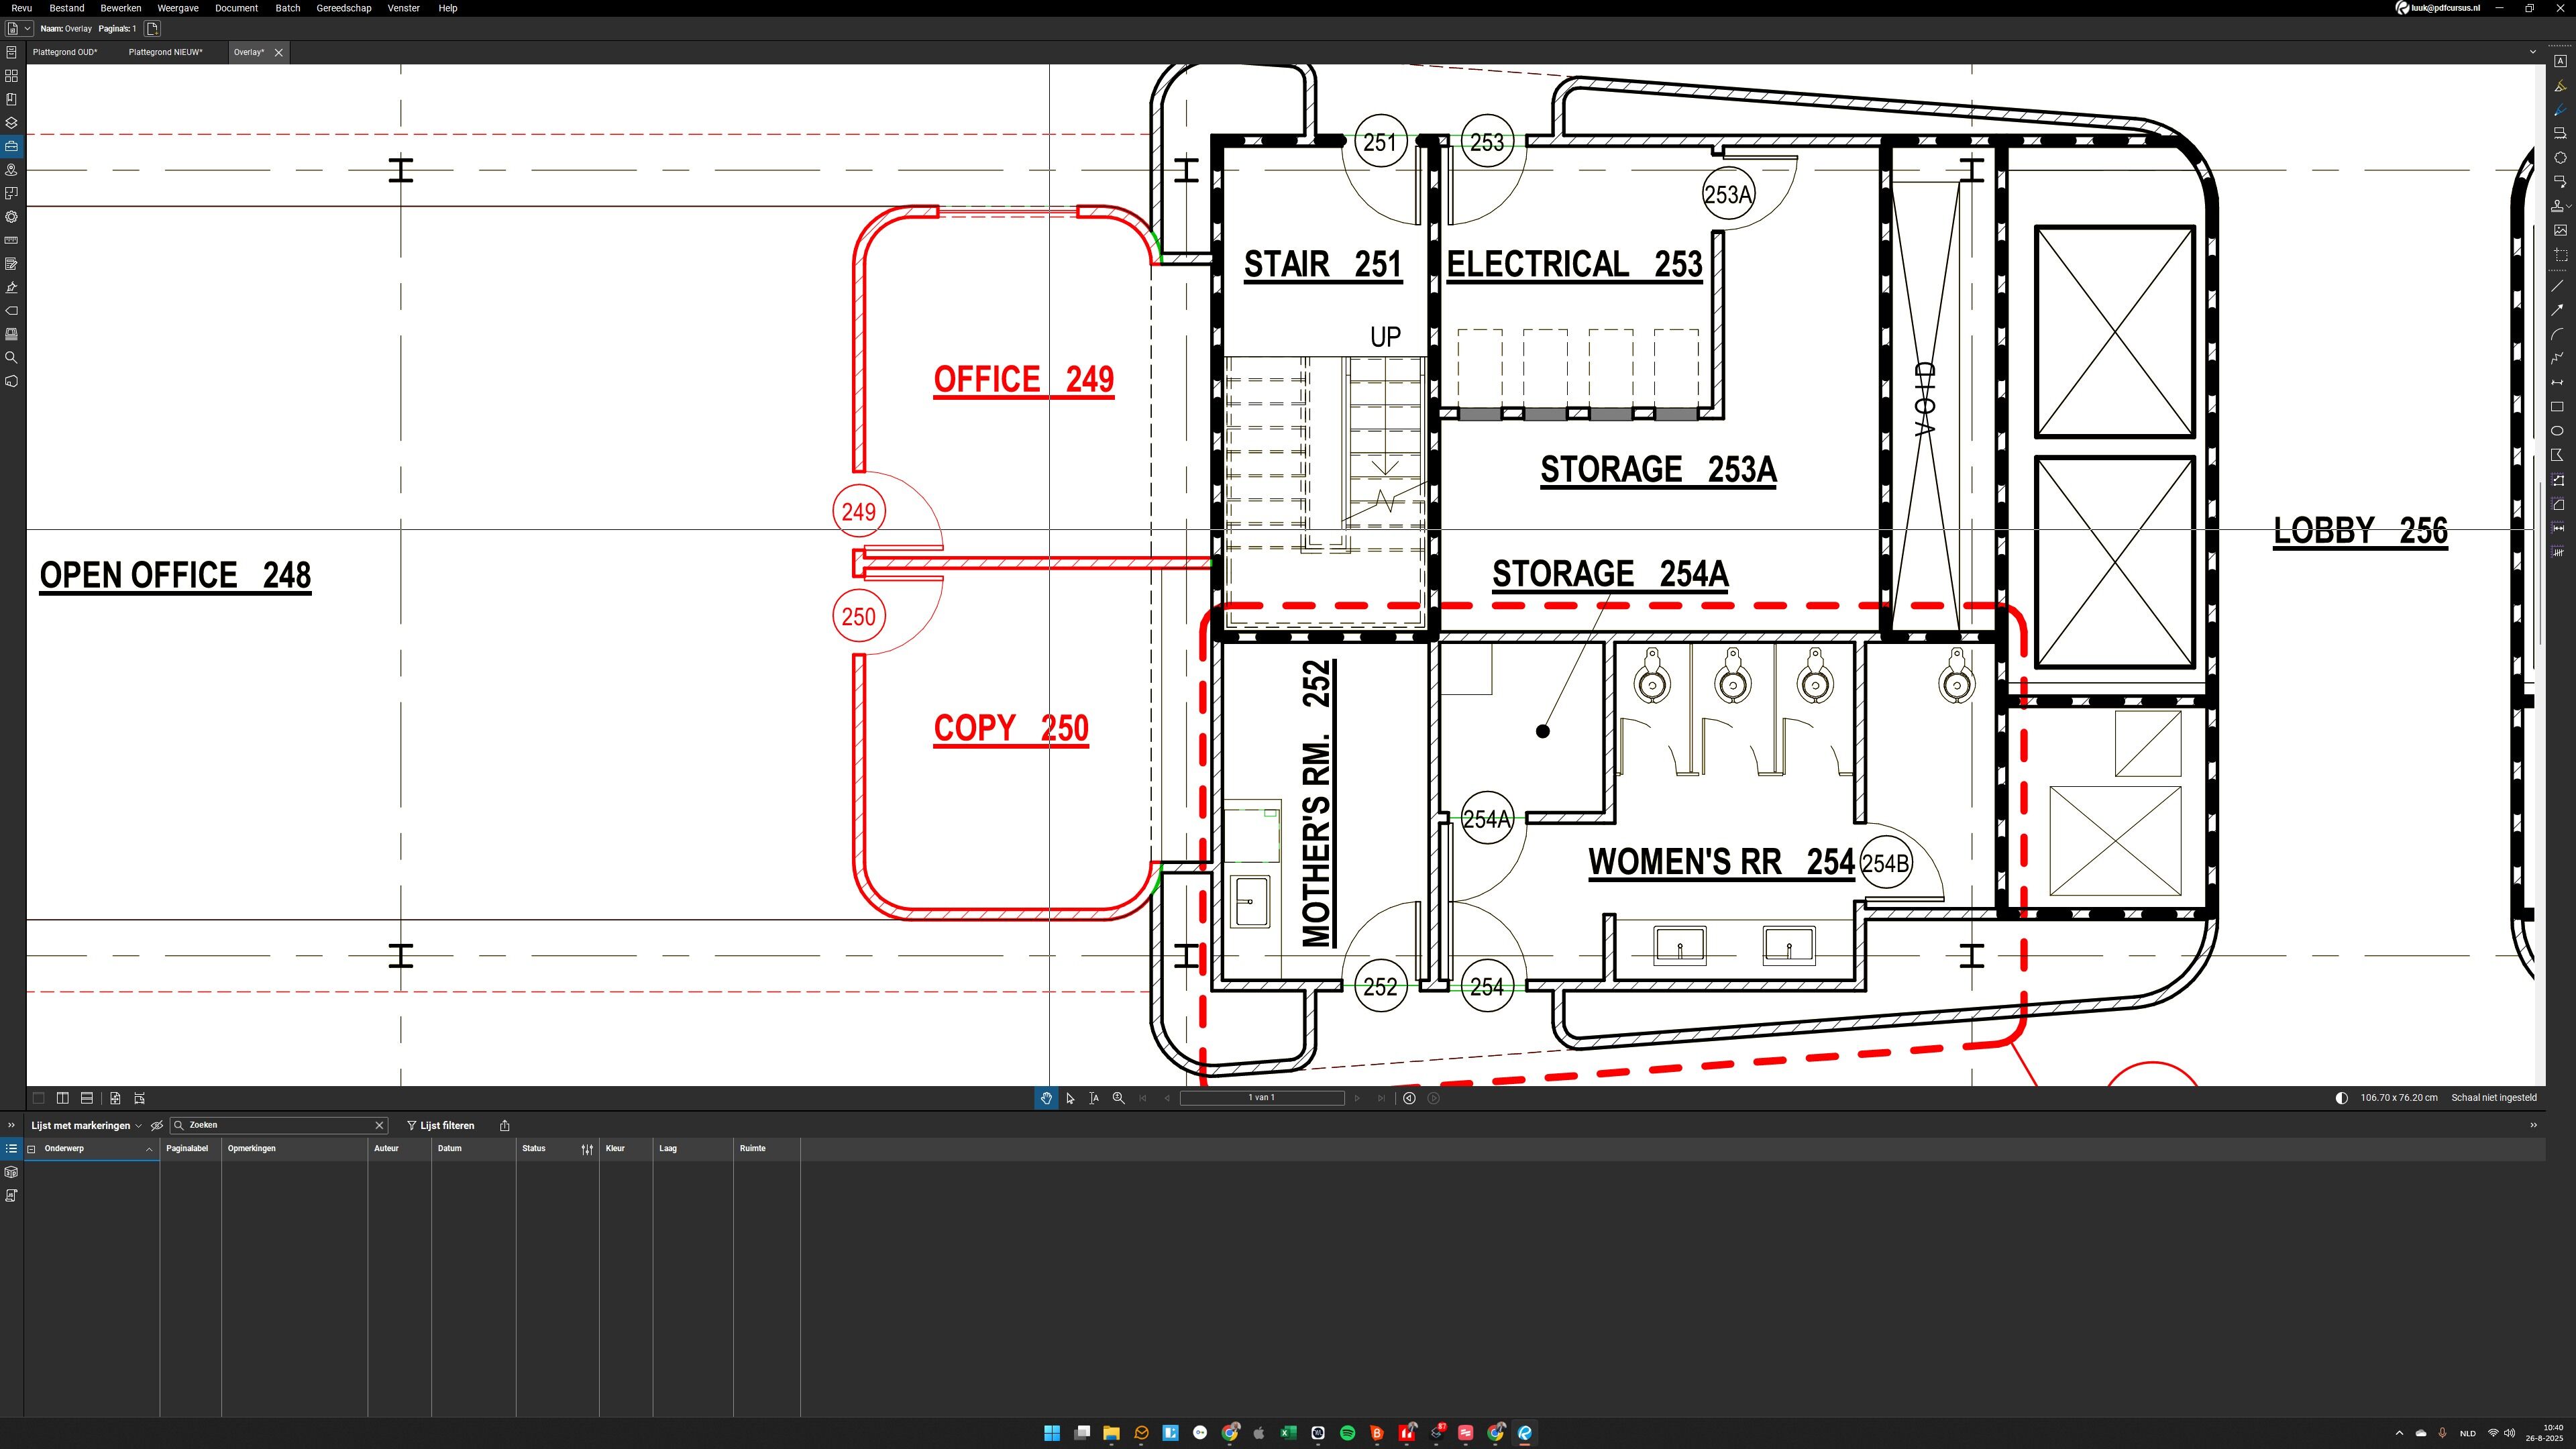Image resolution: width=2576 pixels, height=1449 pixels.
Task: Choose the Cloud markup tool
Action: tap(2560, 158)
